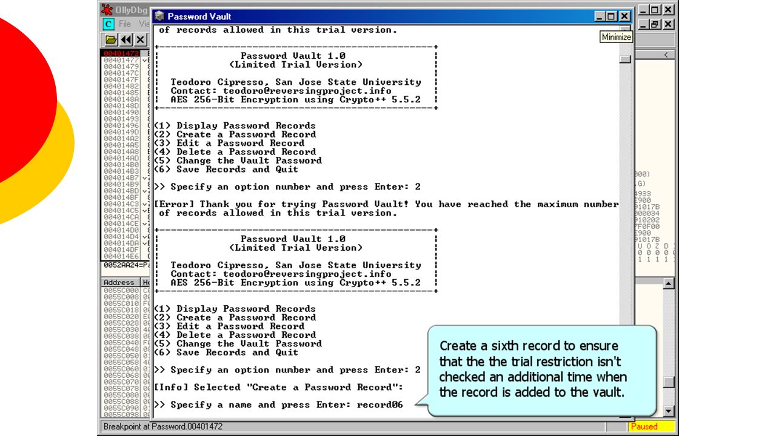Click the Password Vault scrollbar thumb
The height and width of the screenshot is (436, 776).
[625, 59]
